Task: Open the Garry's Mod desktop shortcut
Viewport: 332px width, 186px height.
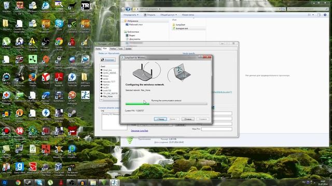Action: point(20,168)
